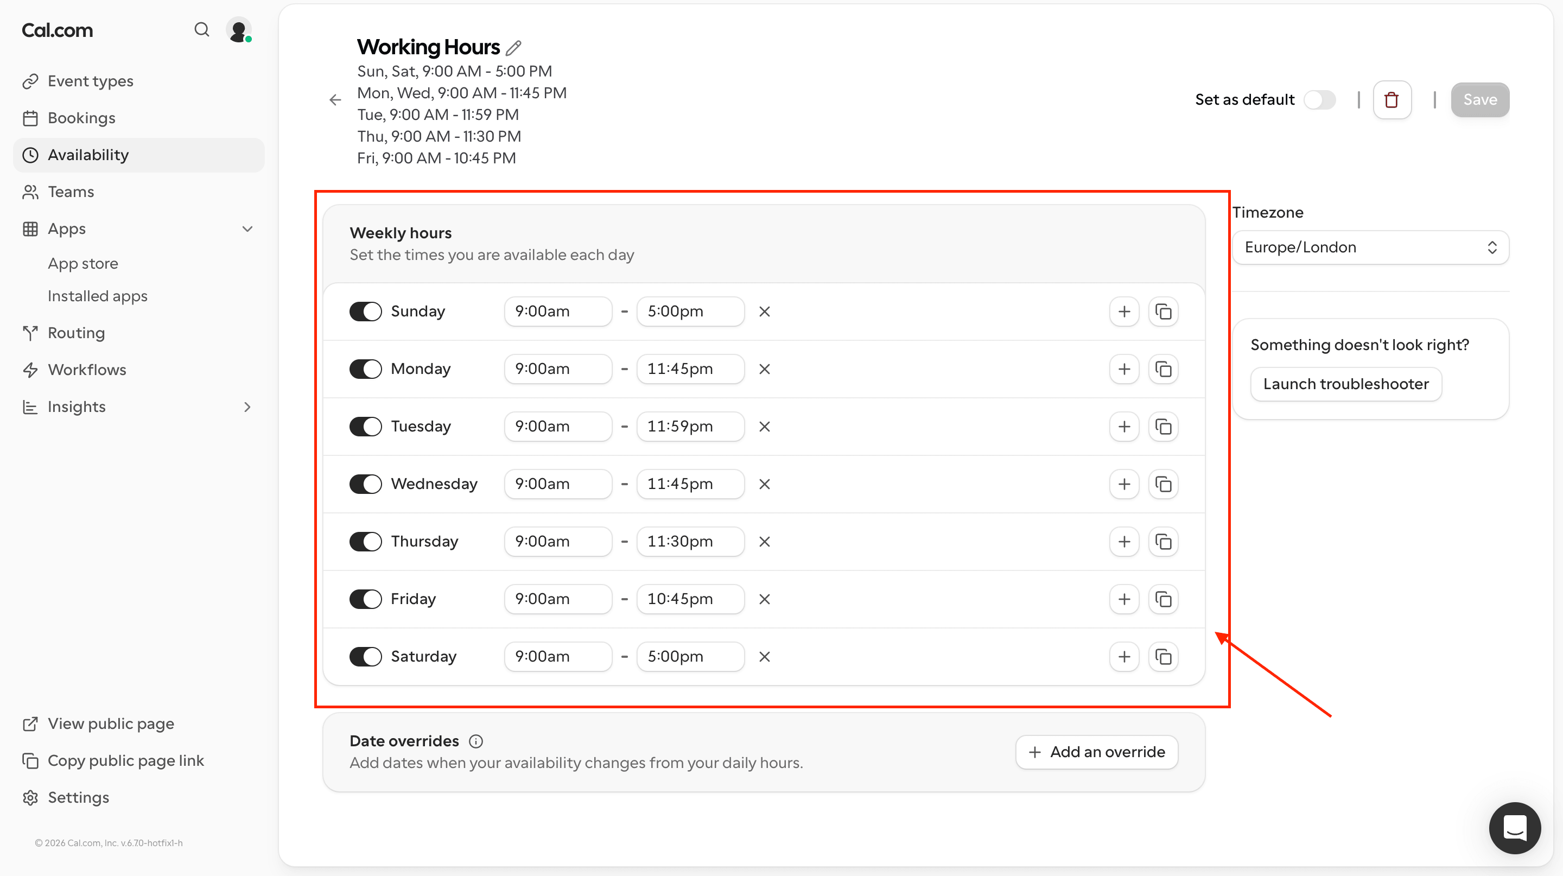
Task: Copy Tuesday times to other days
Action: 1162,427
